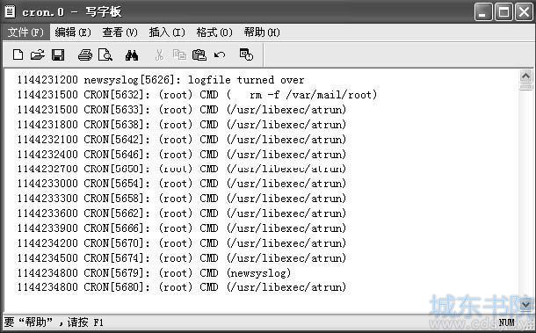Place cursor in newsyslog logfile turned over line

[161, 80]
